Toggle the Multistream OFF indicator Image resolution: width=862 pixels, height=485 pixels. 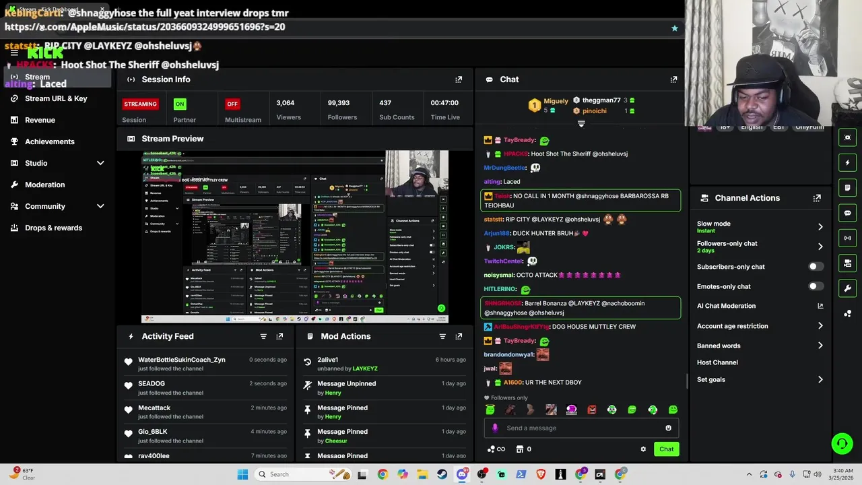point(232,104)
